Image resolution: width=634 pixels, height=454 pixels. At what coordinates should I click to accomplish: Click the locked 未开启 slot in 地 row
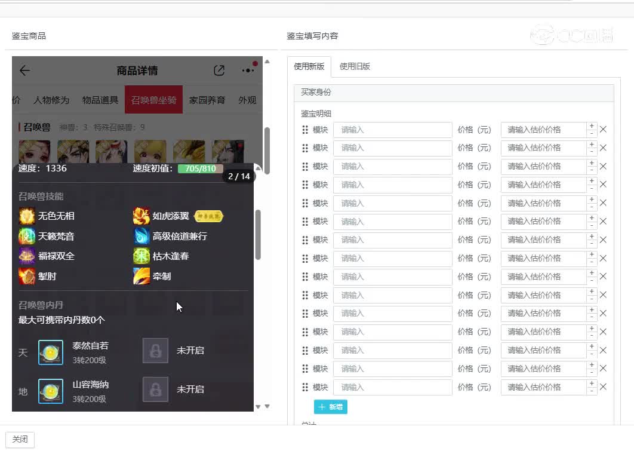pyautogui.click(x=156, y=389)
